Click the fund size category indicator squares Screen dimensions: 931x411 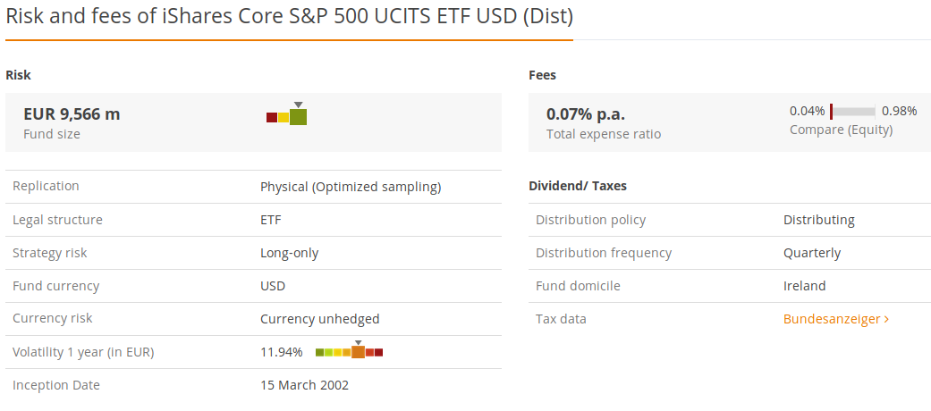(x=286, y=116)
